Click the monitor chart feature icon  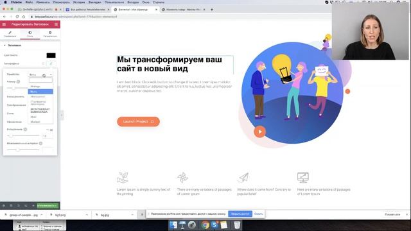[302, 178]
